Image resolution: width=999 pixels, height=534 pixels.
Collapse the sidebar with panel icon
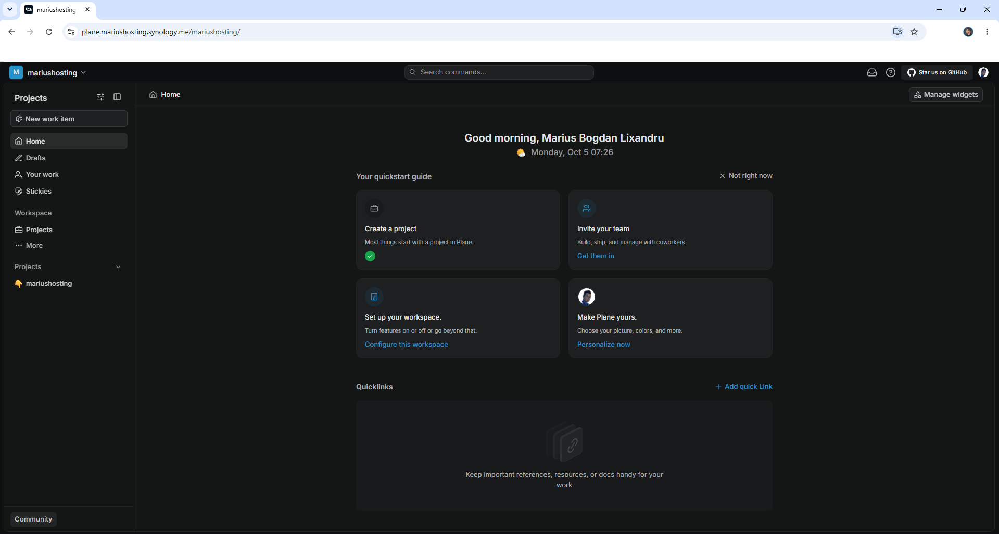coord(117,97)
